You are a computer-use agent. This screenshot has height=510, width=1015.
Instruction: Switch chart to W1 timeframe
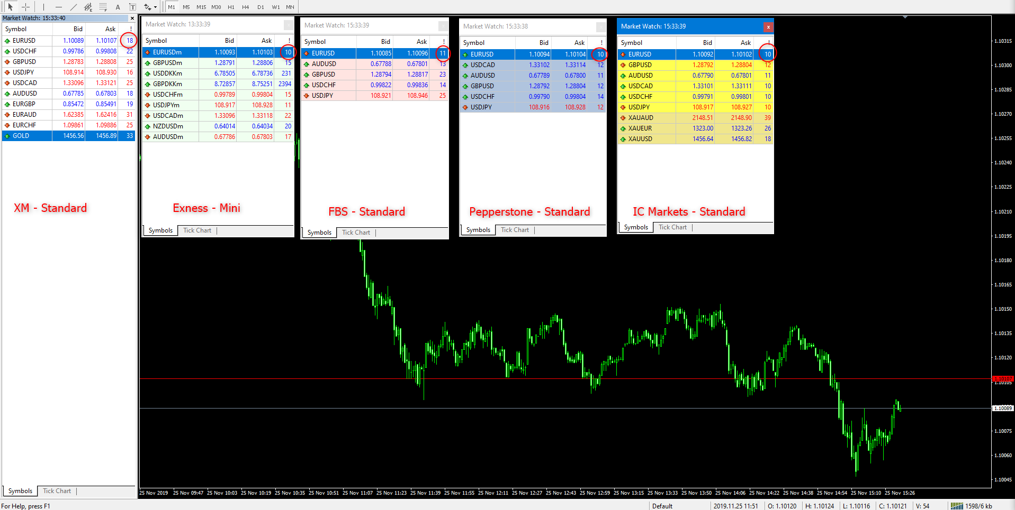click(x=276, y=7)
